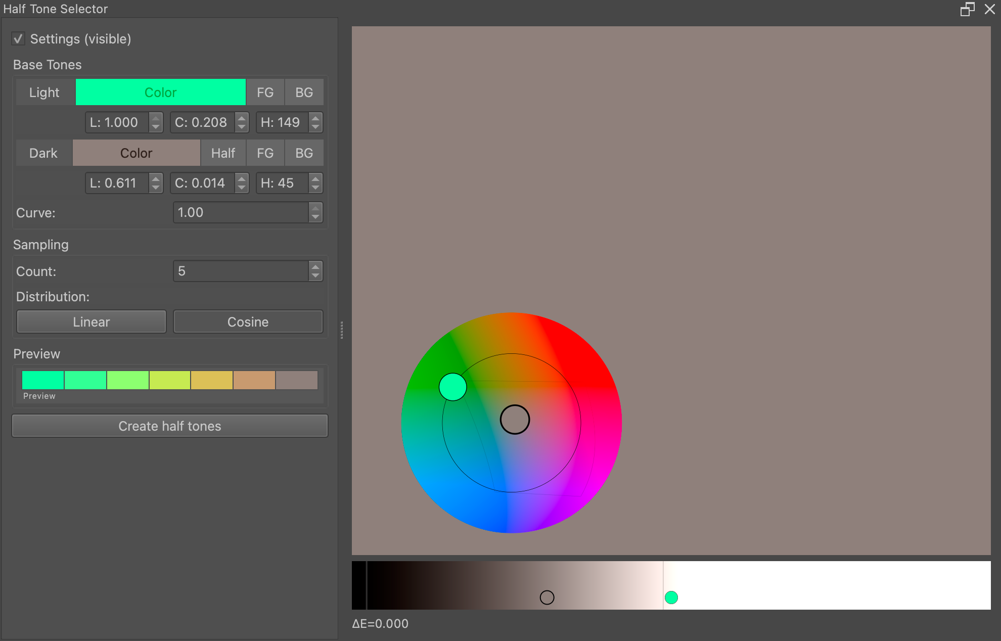Close the Half Tone Selector docker
The image size is (1001, 641).
[x=990, y=9]
